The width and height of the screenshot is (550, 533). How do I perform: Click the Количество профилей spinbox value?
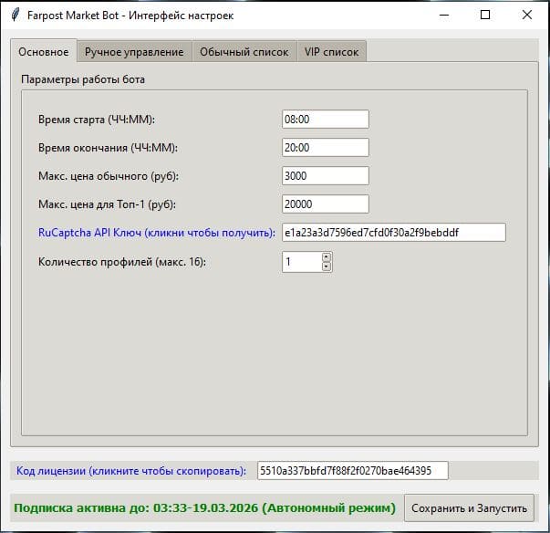tap(300, 262)
